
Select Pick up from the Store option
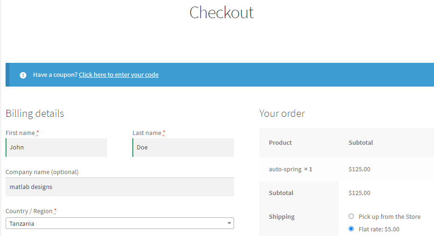pos(351,216)
